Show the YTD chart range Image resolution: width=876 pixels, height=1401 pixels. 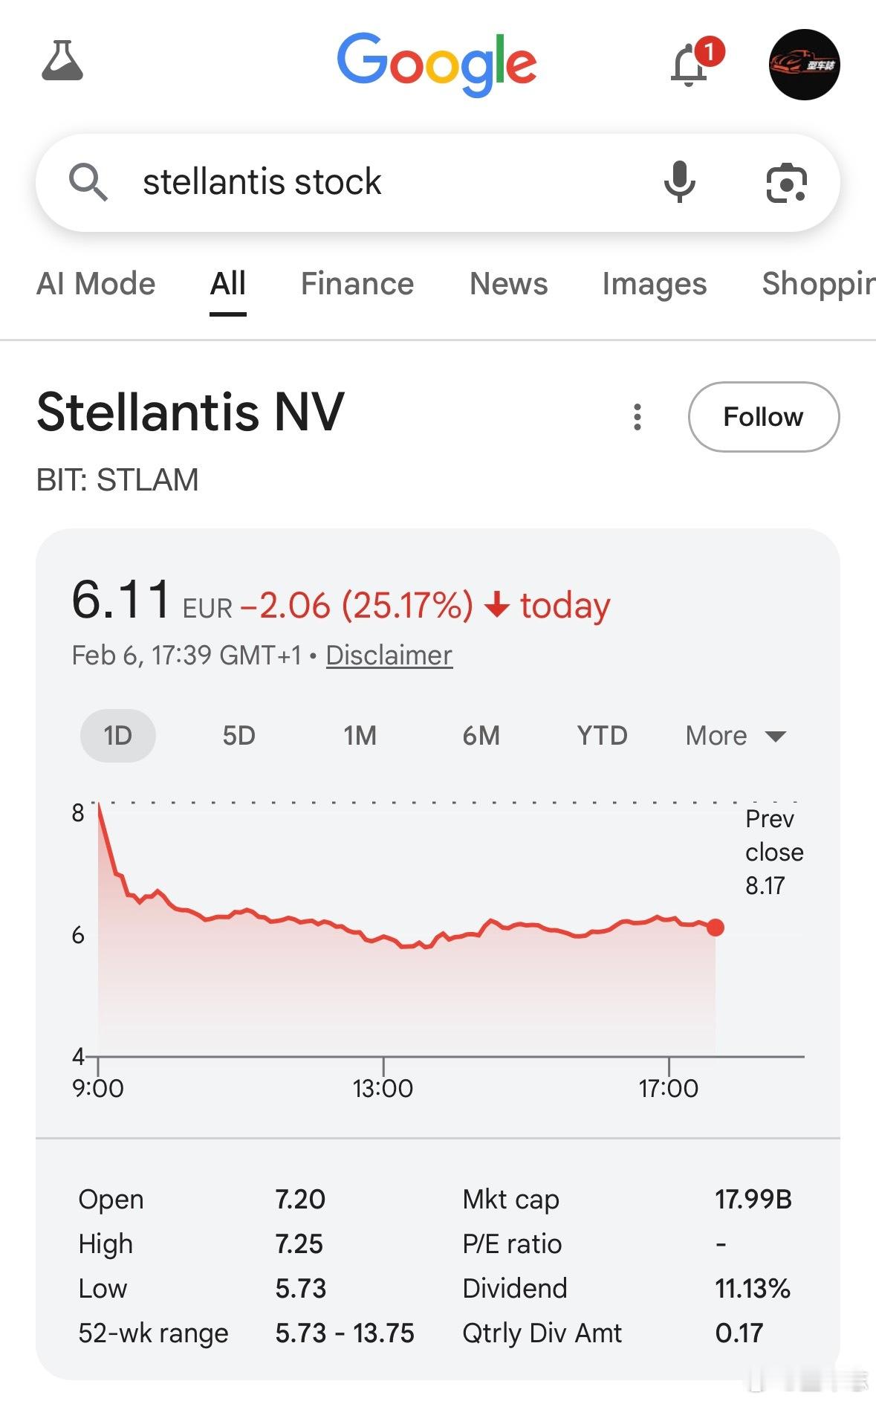click(x=602, y=736)
